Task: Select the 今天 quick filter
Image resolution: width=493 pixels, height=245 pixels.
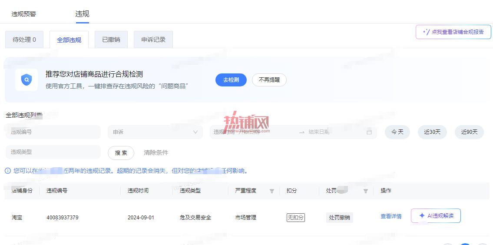Action: [x=397, y=132]
